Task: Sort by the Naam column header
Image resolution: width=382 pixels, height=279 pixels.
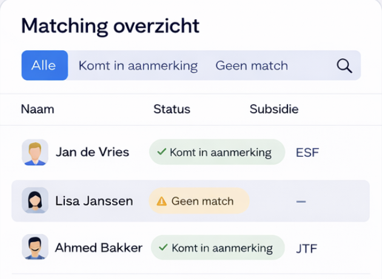Action: coord(38,109)
